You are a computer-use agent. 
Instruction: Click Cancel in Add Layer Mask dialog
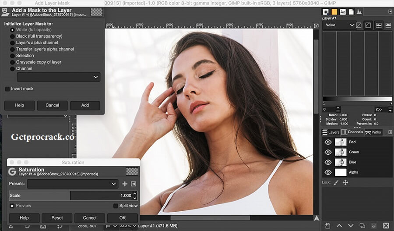pyautogui.click(x=52, y=105)
